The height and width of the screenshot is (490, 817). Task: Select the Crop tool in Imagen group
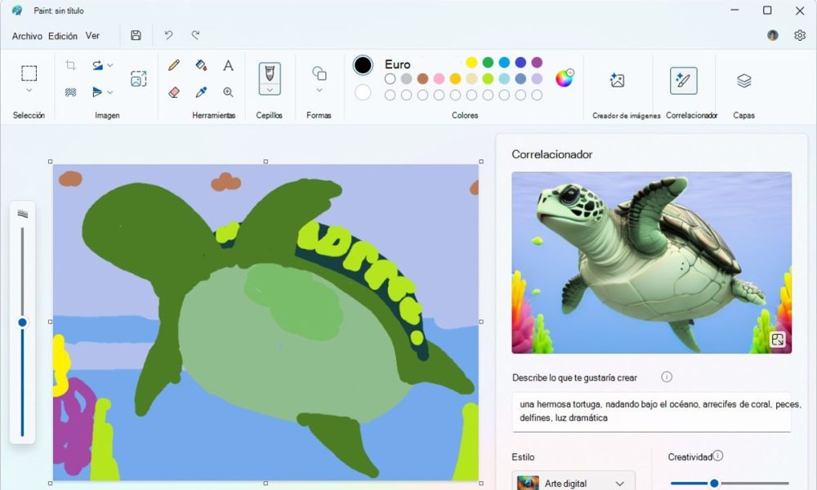[x=69, y=65]
